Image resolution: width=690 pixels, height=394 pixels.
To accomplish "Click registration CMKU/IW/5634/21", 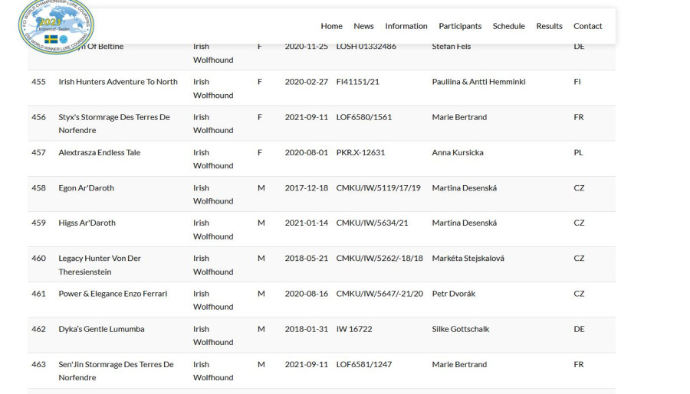I will [373, 223].
